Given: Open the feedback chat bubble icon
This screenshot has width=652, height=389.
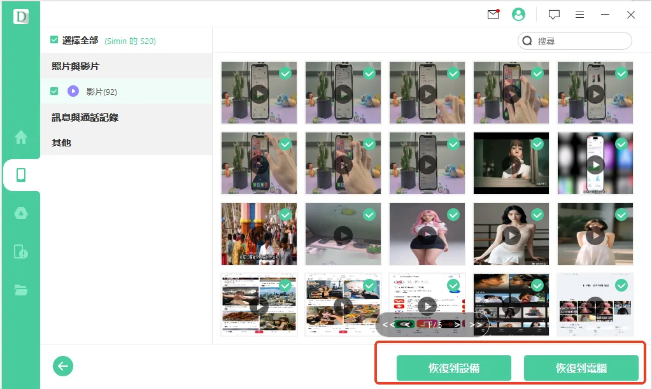Looking at the screenshot, I should (x=554, y=15).
